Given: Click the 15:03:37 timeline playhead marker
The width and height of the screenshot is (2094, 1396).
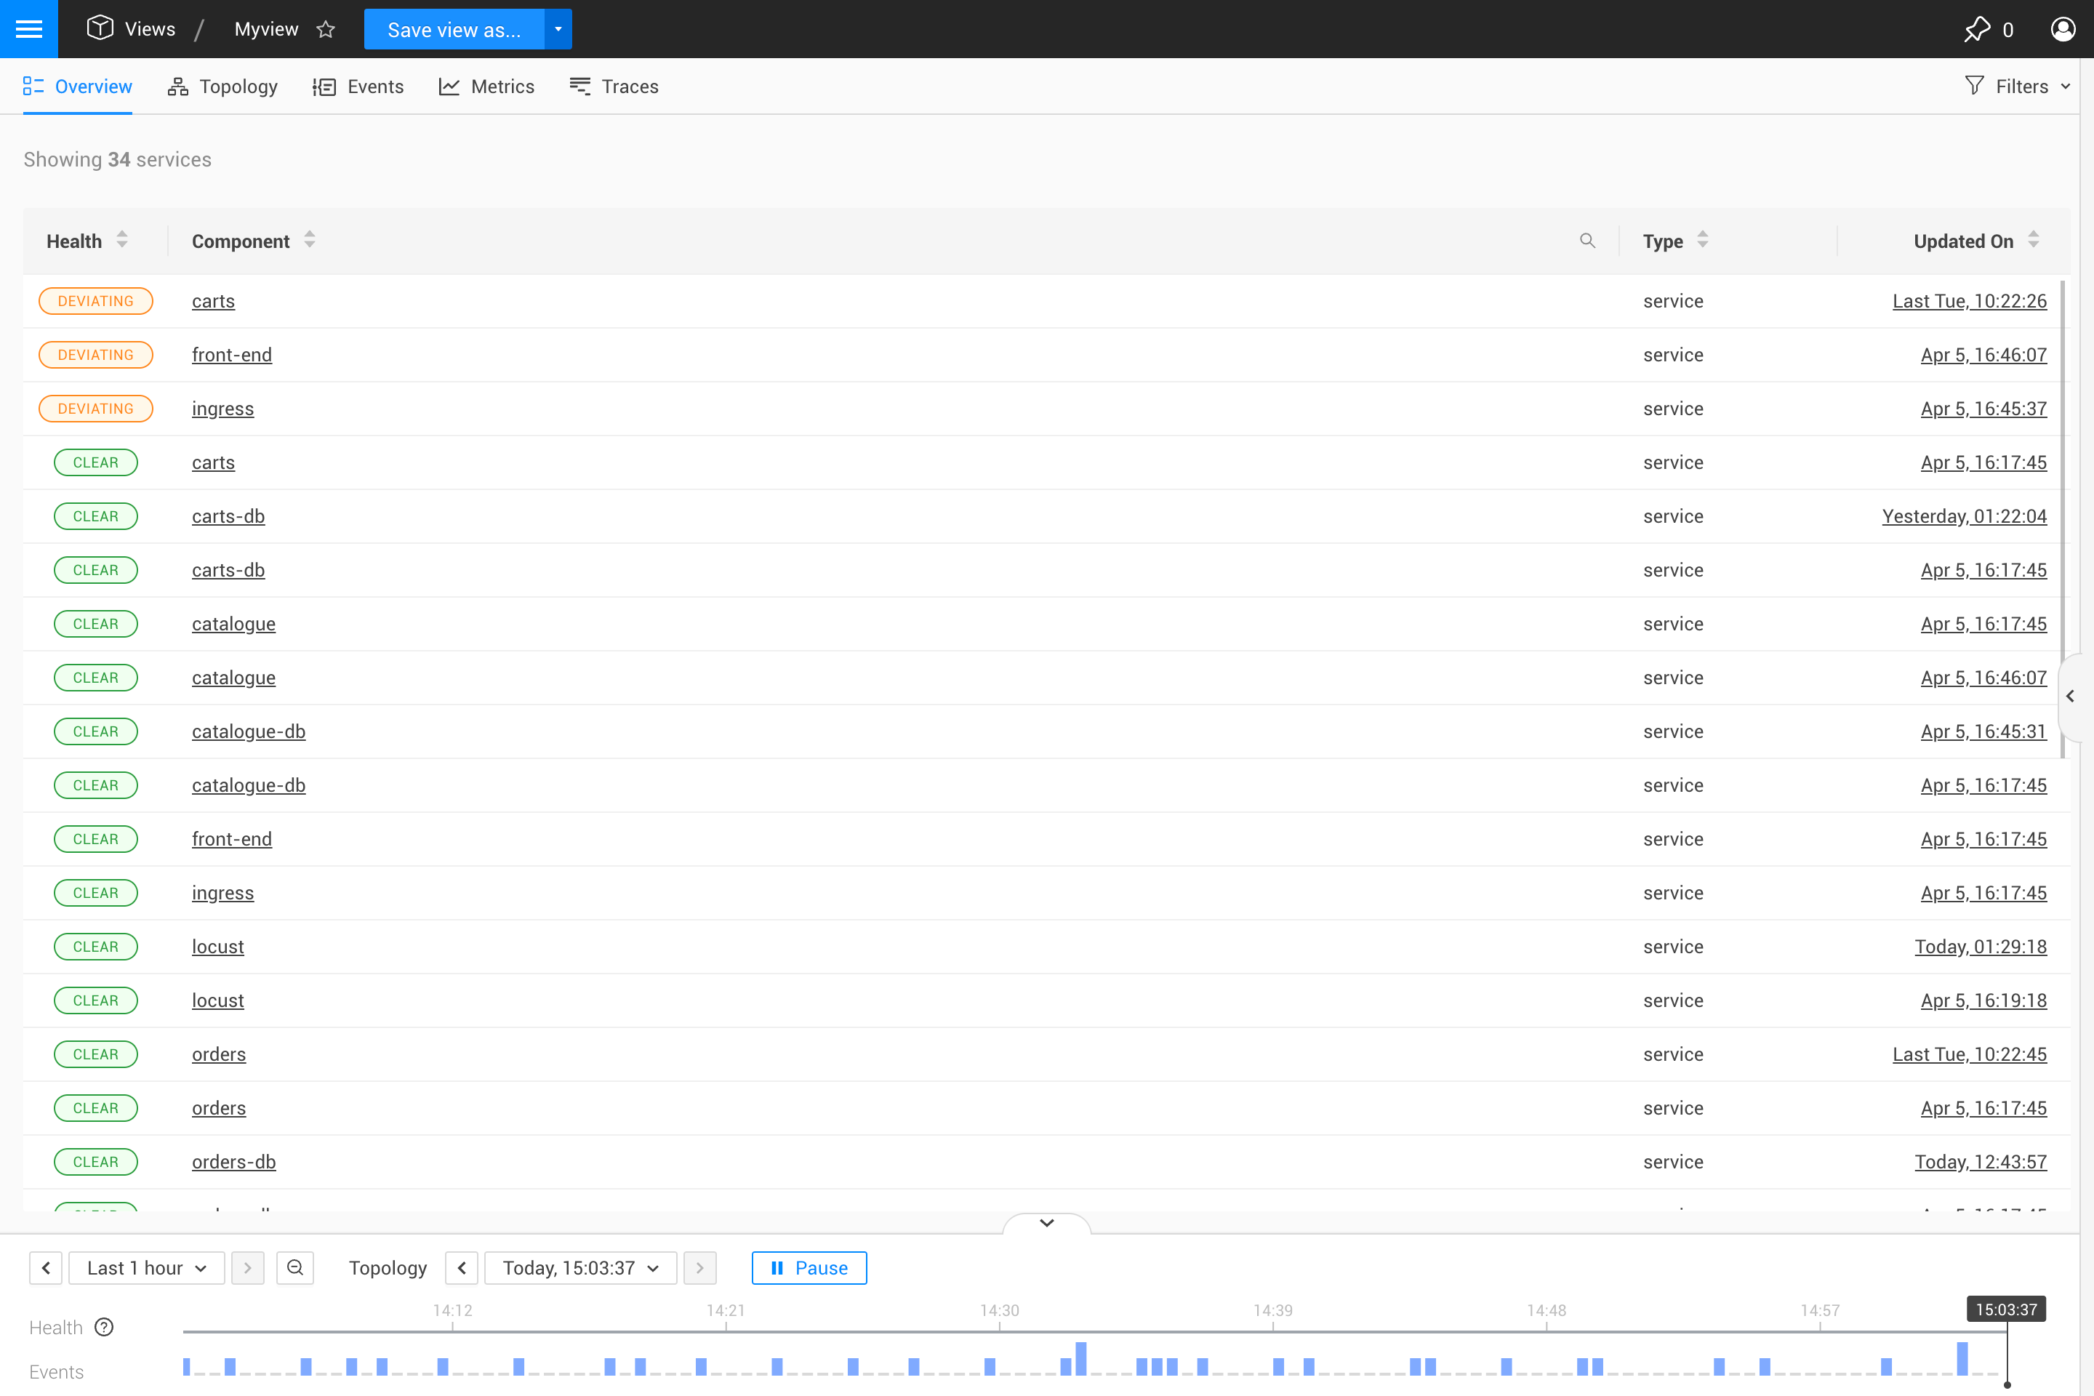Looking at the screenshot, I should click(x=2006, y=1309).
